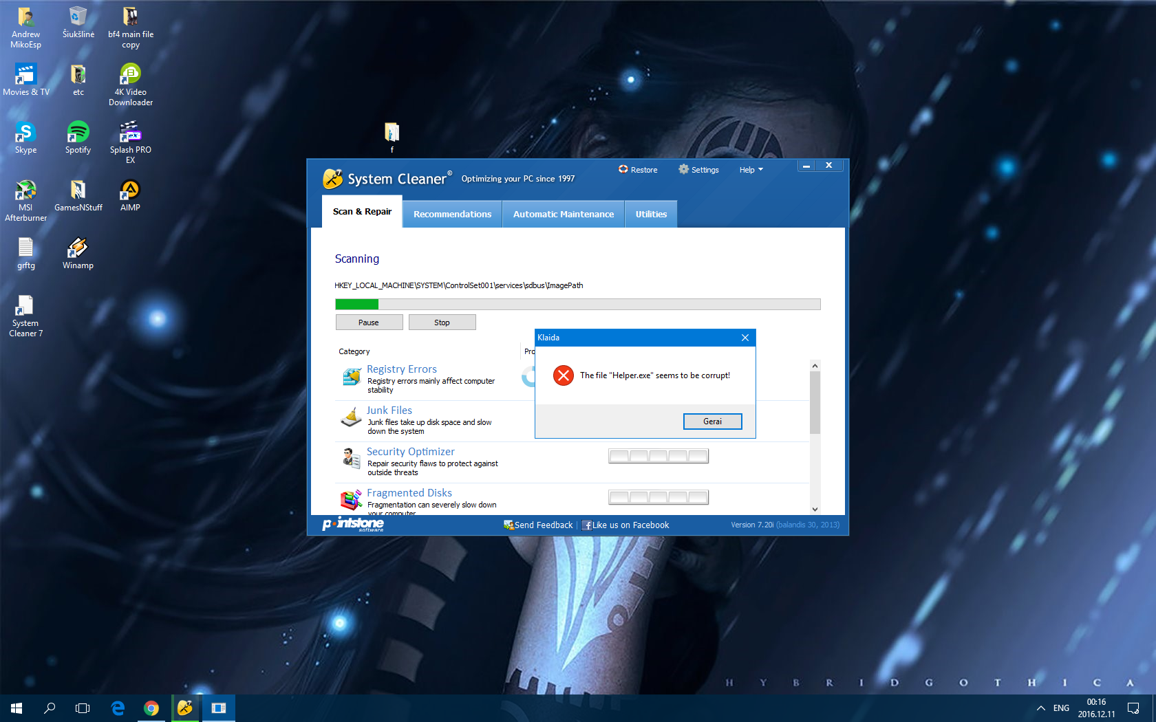This screenshot has width=1156, height=722.
Task: Open the Utilities tab
Action: click(651, 215)
